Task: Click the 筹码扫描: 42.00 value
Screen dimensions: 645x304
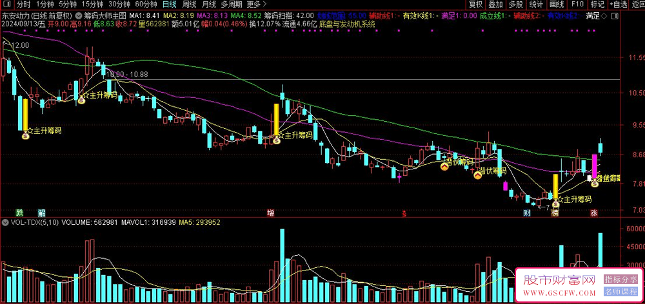Action: click(x=288, y=16)
